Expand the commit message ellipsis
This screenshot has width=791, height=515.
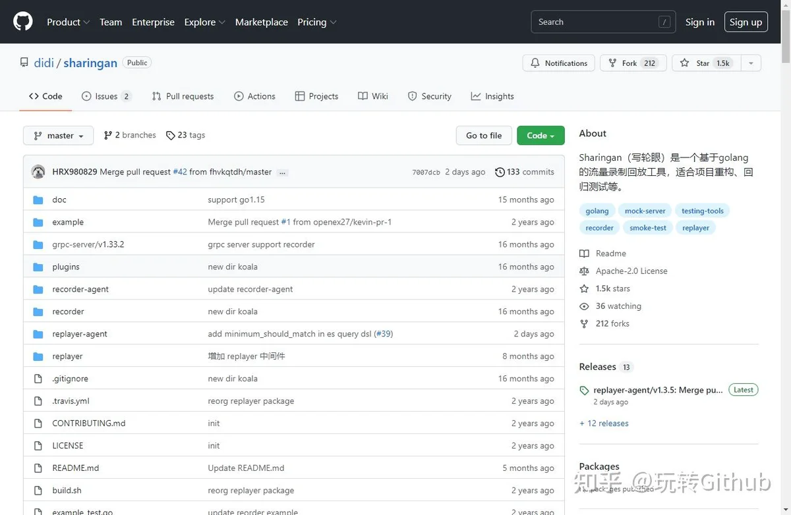(x=282, y=173)
